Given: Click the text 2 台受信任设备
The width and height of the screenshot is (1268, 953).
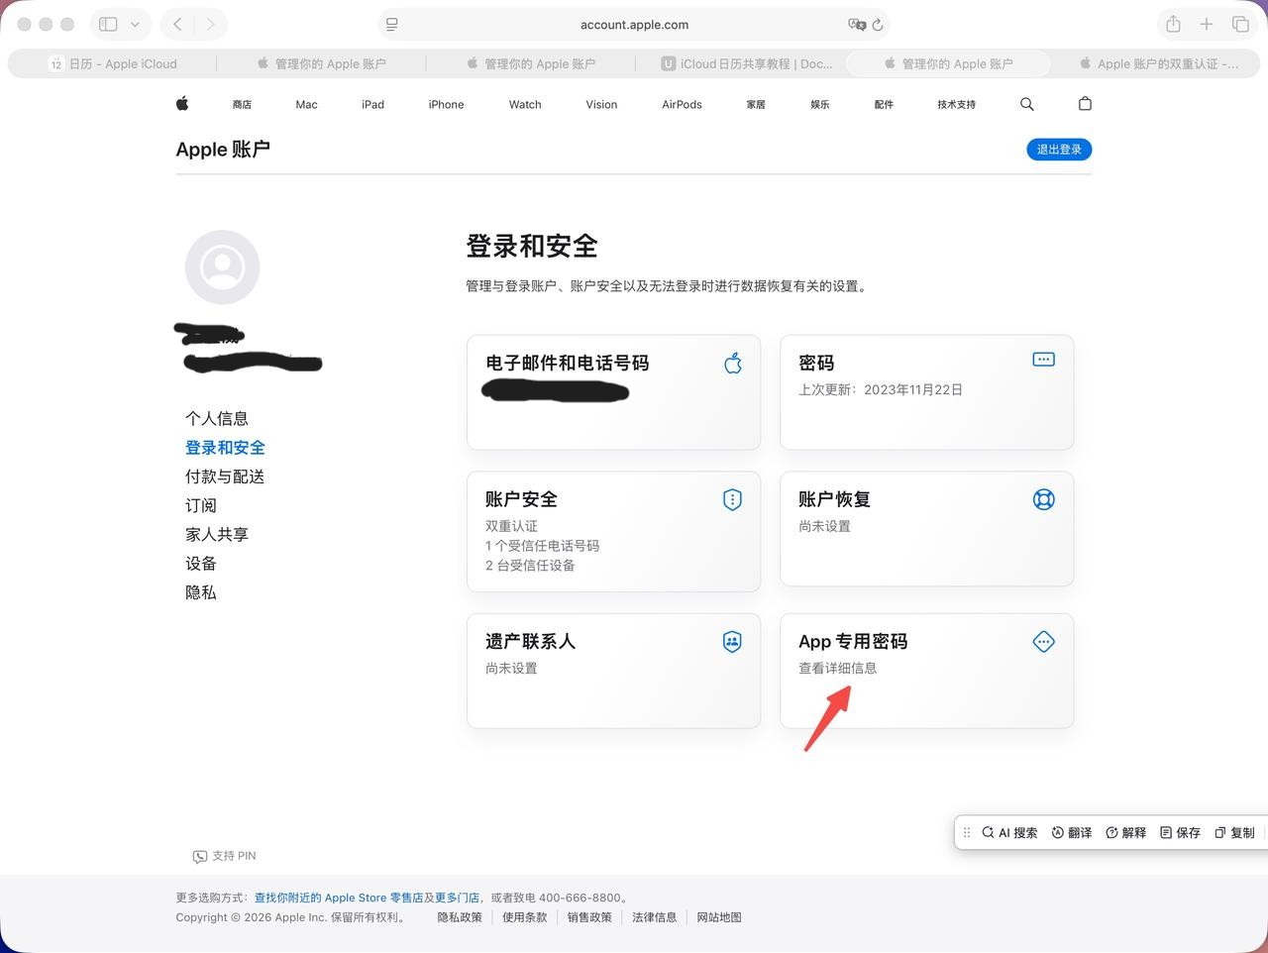Looking at the screenshot, I should [530, 566].
